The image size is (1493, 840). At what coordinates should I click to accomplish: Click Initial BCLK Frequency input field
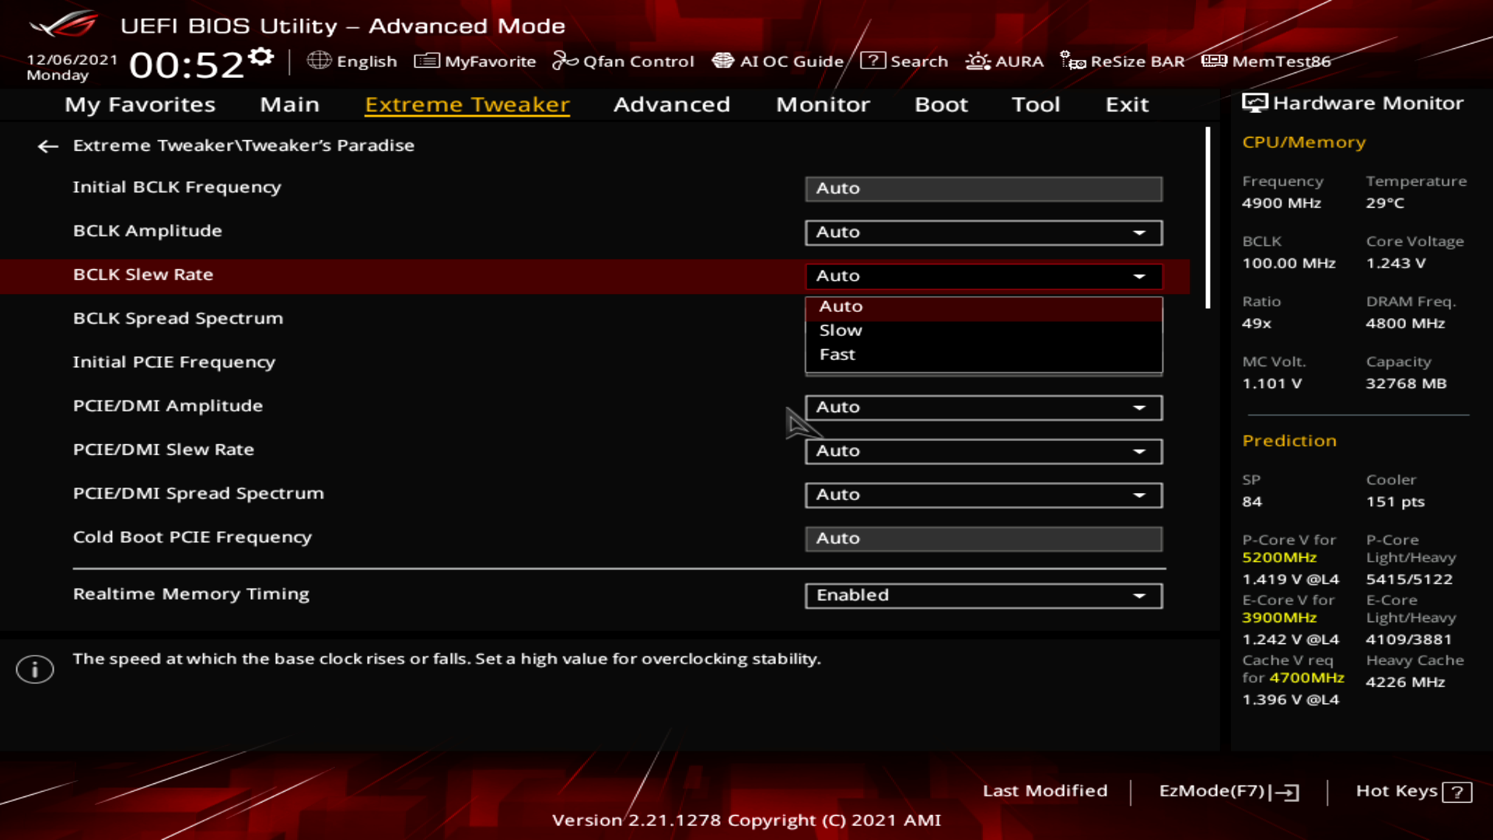pos(983,189)
